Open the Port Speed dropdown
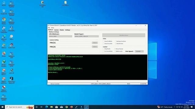195x109 pixels. [139, 51]
